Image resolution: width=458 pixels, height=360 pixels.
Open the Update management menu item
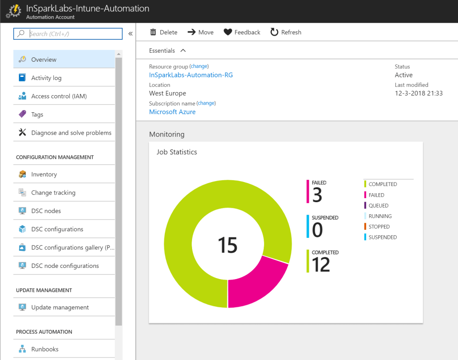click(60, 307)
